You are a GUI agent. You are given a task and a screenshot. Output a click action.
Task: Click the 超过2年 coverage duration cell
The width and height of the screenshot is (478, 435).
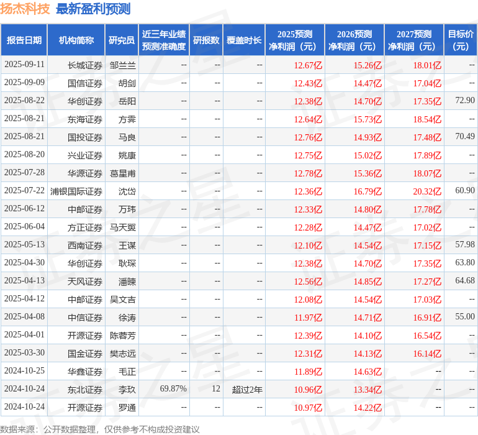[247, 390]
